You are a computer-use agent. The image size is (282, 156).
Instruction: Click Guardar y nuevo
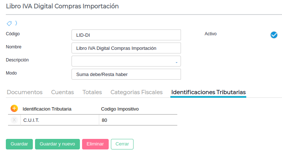coord(57,144)
